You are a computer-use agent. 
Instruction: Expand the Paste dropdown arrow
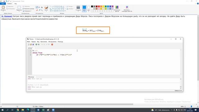pos(3,11)
